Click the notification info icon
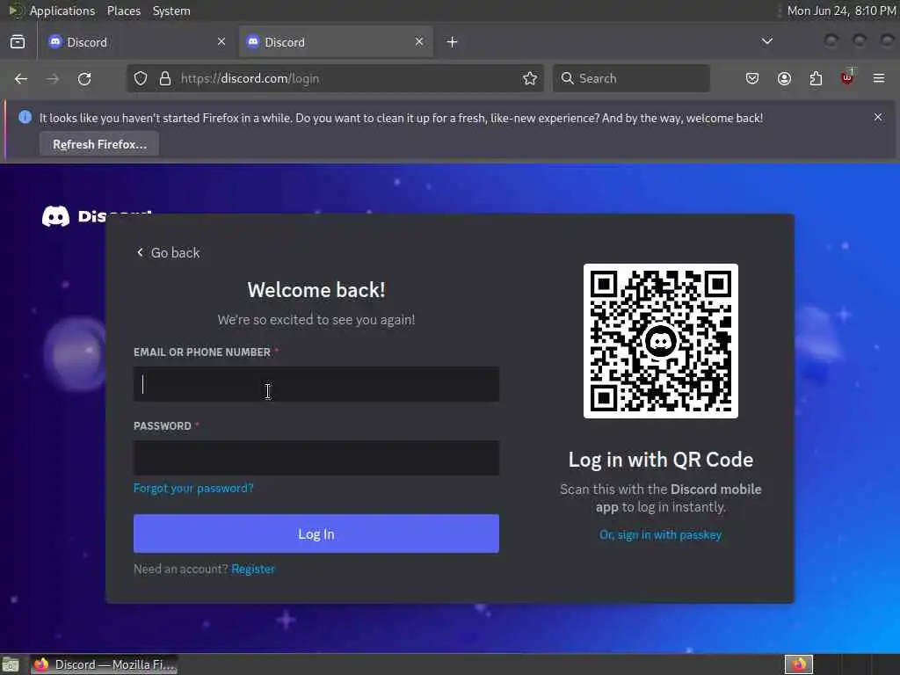Screen dimensions: 900x675 (25, 117)
